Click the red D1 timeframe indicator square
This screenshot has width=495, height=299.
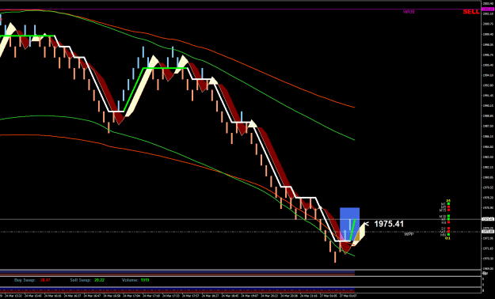448,229
